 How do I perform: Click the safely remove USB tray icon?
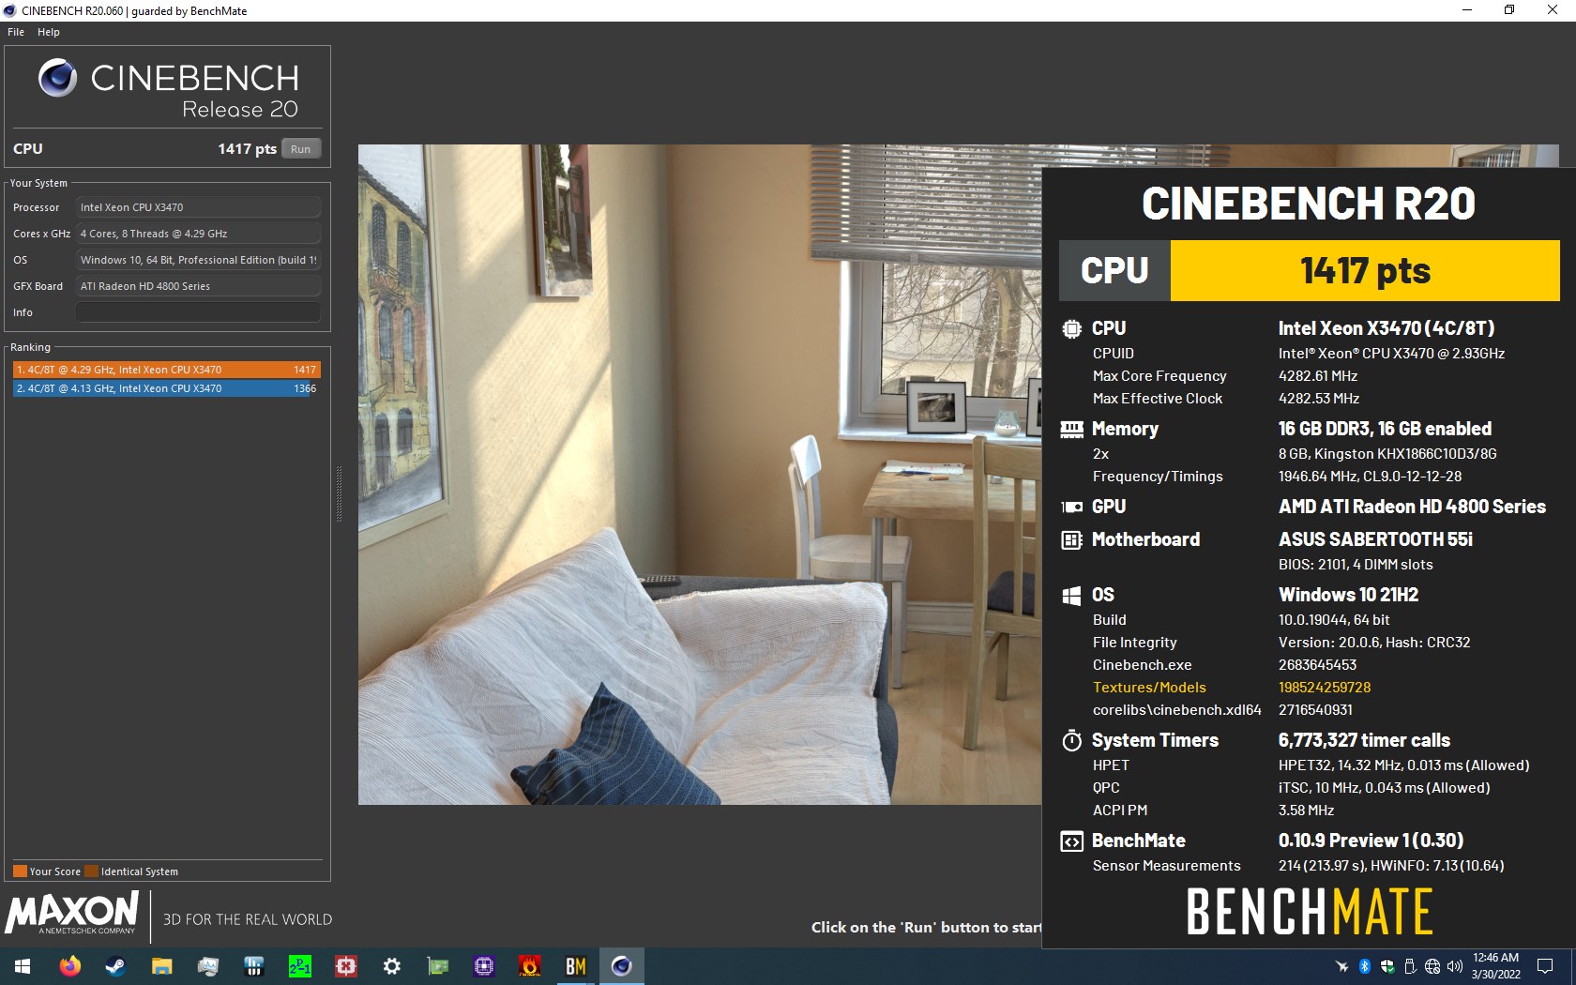tap(1409, 966)
